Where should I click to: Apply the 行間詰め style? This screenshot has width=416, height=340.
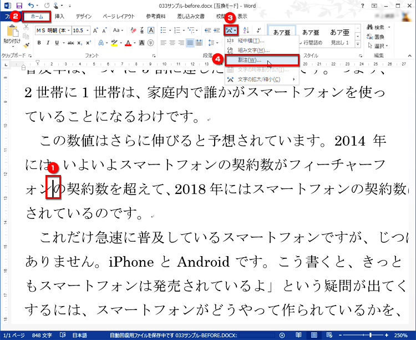pyautogui.click(x=311, y=37)
